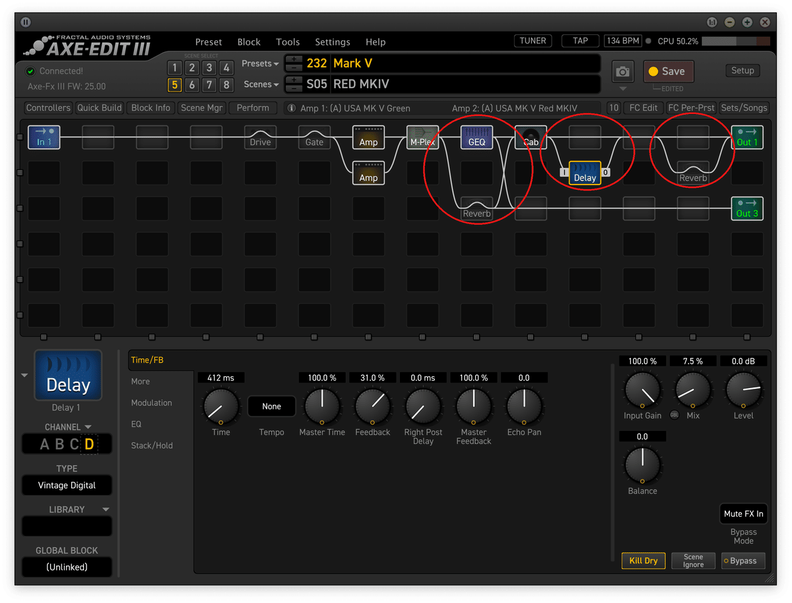The height and width of the screenshot is (603, 792).
Task: Expand the Scenes dropdown
Action: (x=259, y=84)
